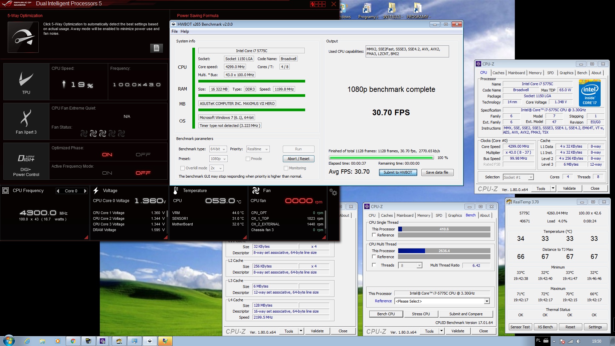The height and width of the screenshot is (346, 615).
Task: Click the 5-Way Optimization speedometer icon
Action: [23, 37]
